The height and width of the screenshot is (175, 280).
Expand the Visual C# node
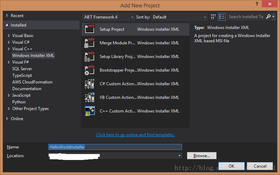coord(9,42)
